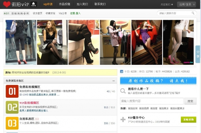Click the 910 / 910 post count
Viewport: 201px width, 133px height.
[110, 107]
